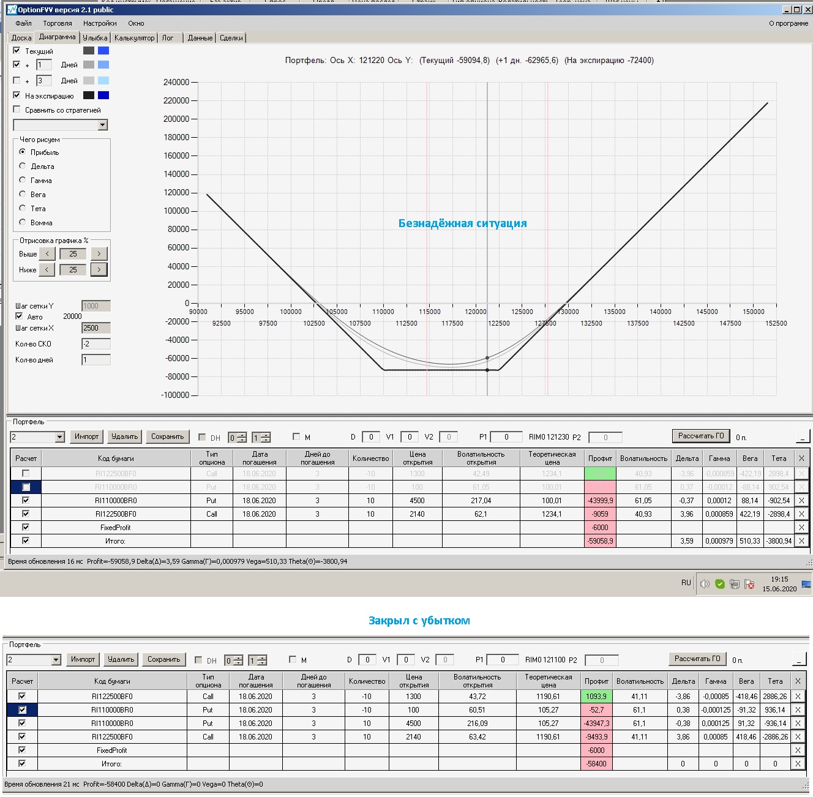
Task: Switch to the Улыбка tab
Action: click(x=95, y=38)
